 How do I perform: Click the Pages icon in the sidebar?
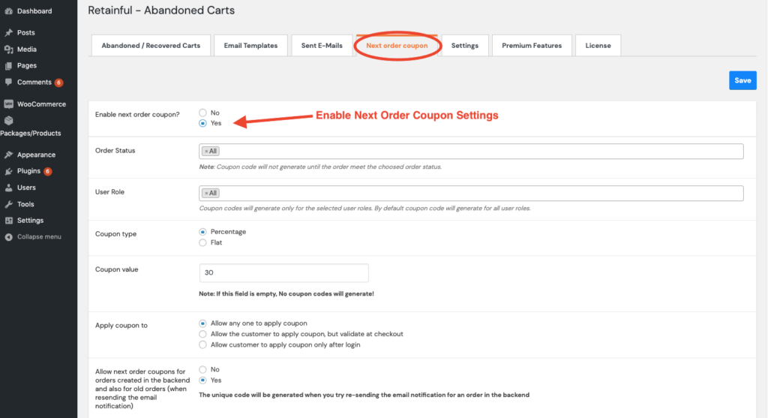8,65
